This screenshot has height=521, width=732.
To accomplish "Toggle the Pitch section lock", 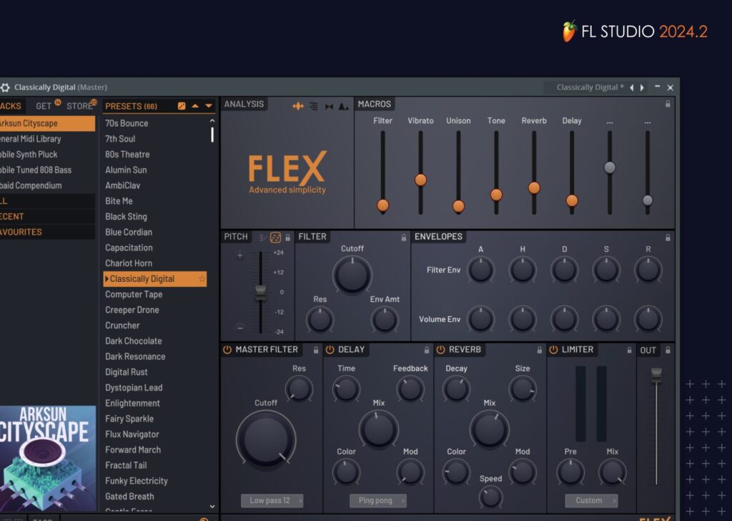I will [287, 238].
